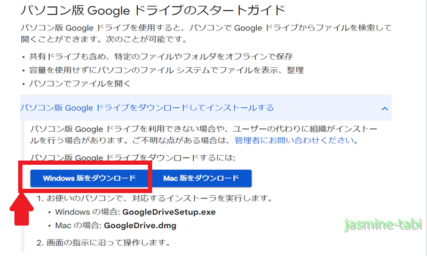This screenshot has height=256, width=427.
Task: Click the Windows 版をダウンロード button
Action: click(x=89, y=178)
